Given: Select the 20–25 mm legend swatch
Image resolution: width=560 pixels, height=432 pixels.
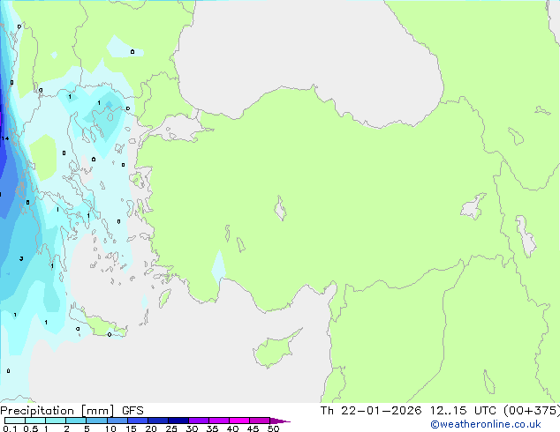Looking at the screenshot, I should click(x=158, y=421).
